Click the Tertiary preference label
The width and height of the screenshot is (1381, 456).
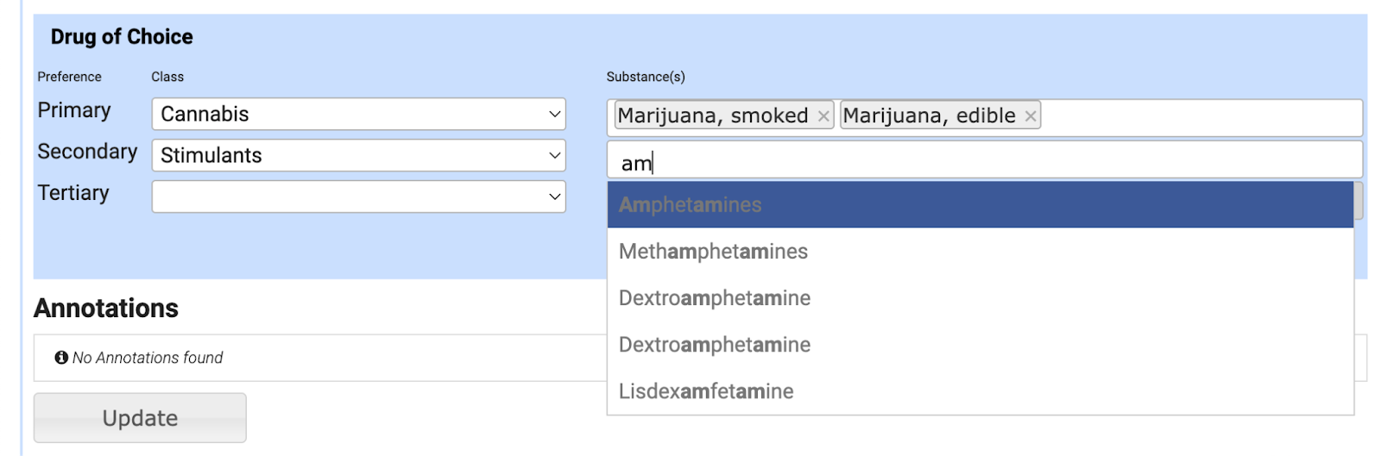tap(73, 193)
